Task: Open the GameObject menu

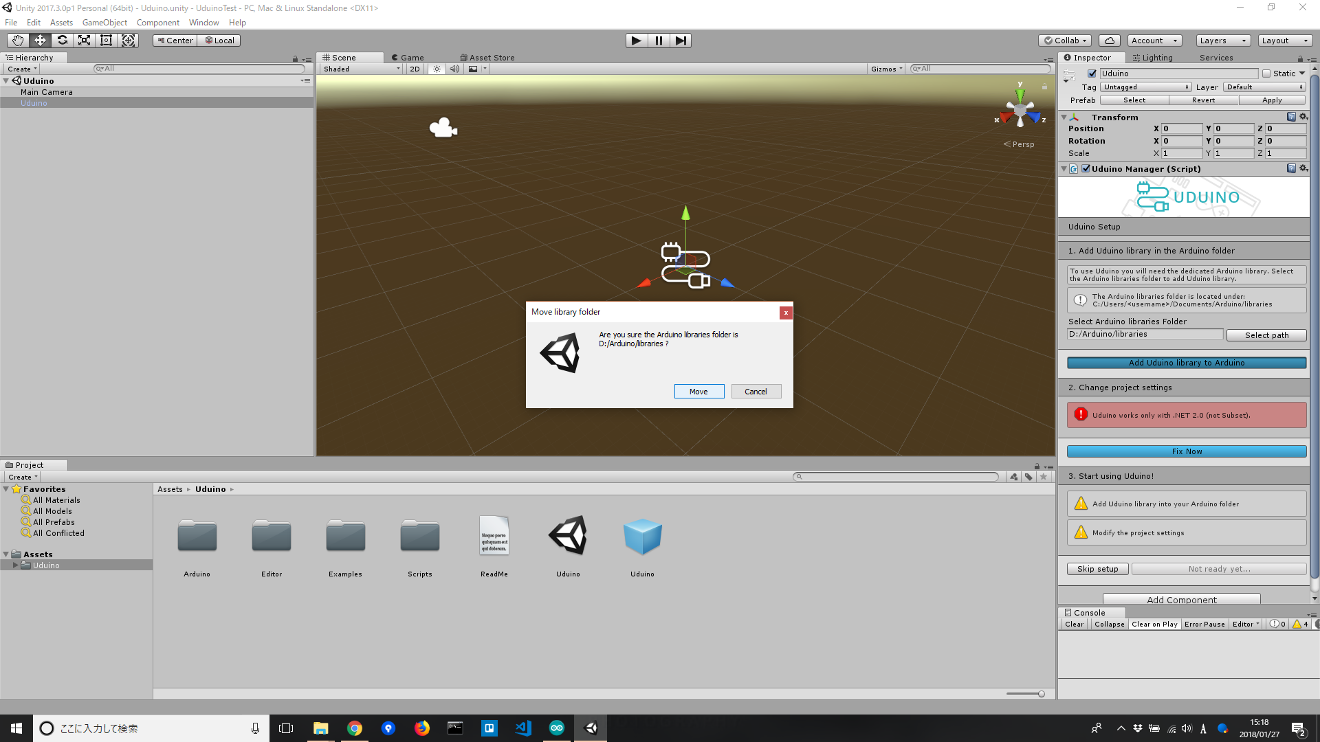Action: (104, 23)
